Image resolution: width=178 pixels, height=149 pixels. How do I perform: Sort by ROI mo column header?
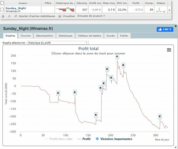pyautogui.click(x=122, y=3)
